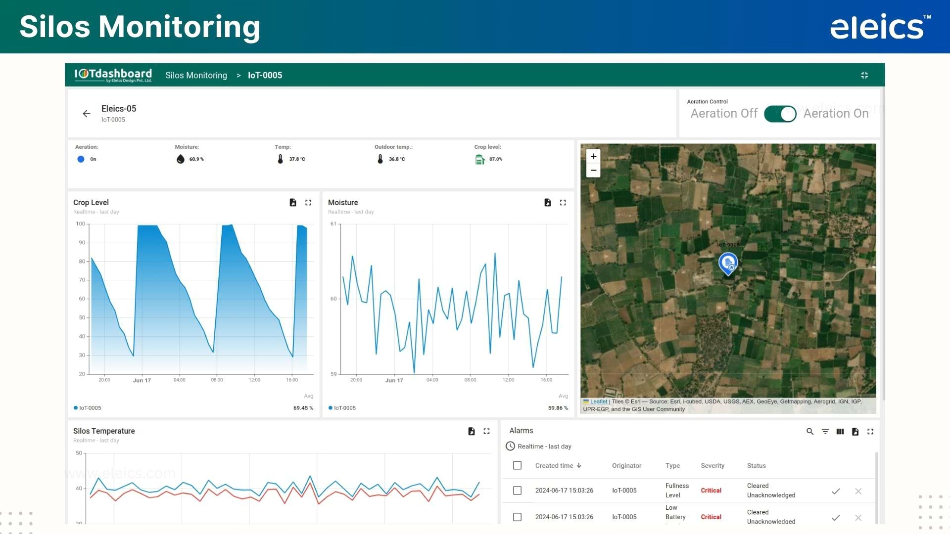Click the blue Aeration On status indicator
This screenshot has height=534, width=950.
tap(81, 159)
